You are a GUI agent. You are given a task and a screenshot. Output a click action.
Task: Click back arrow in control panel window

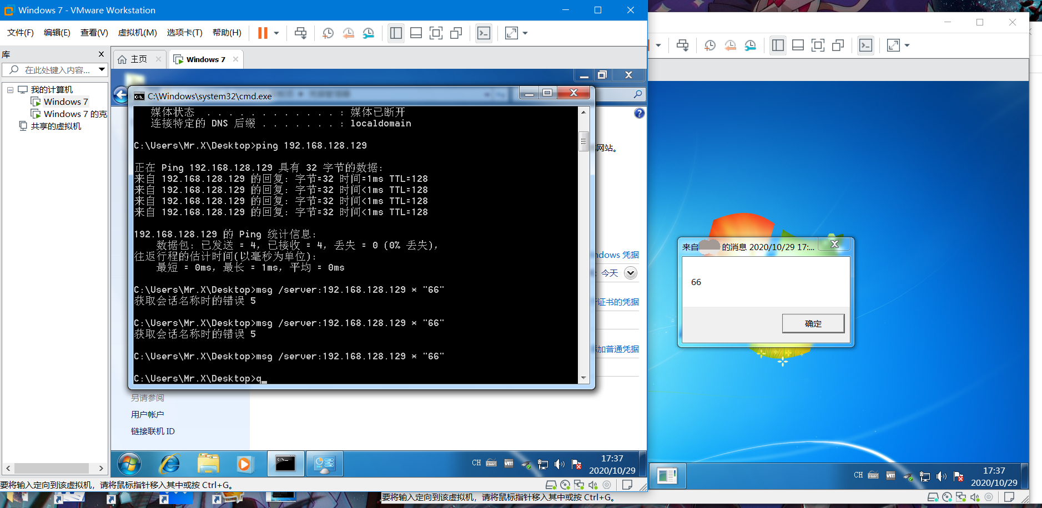tap(120, 95)
